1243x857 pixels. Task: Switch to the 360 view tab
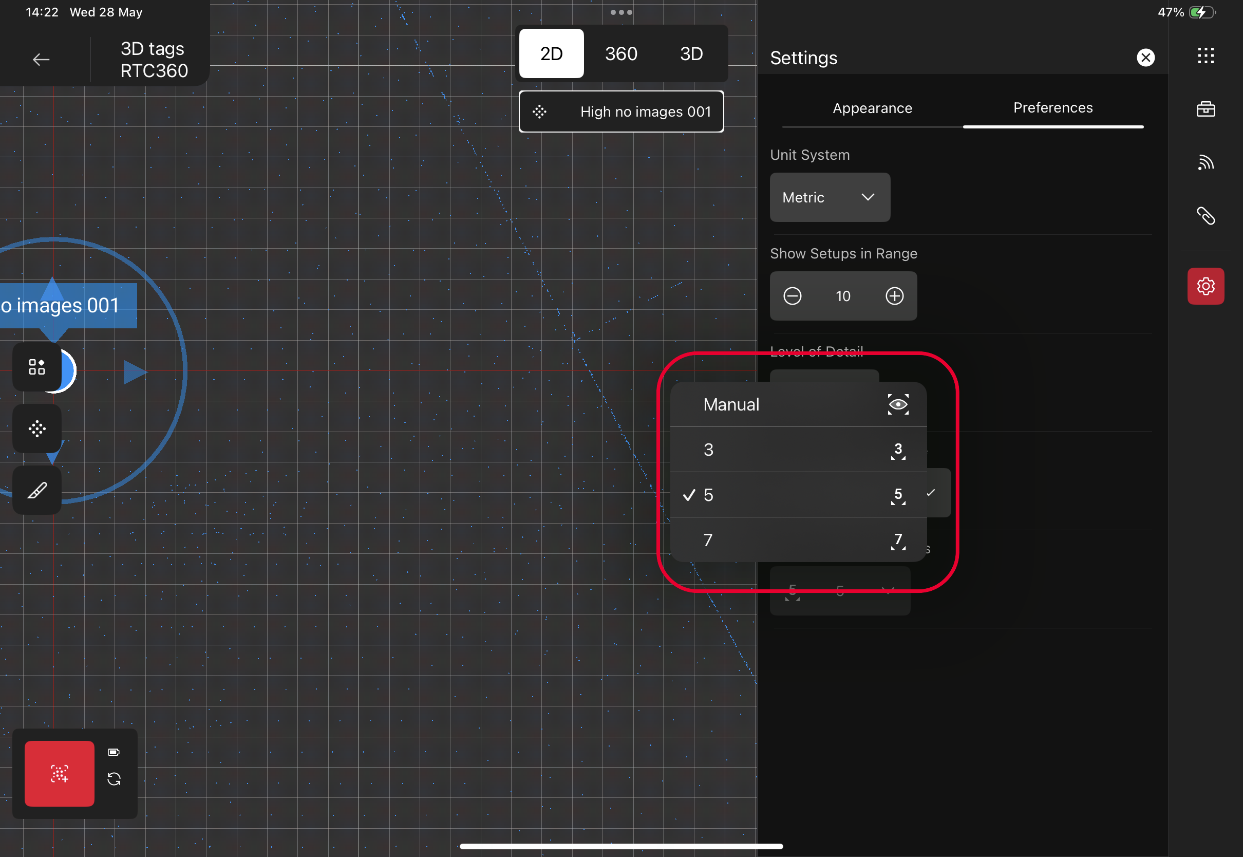tap(621, 54)
